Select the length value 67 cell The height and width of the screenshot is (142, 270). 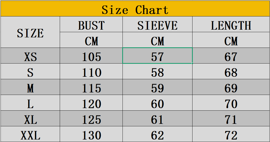231,56
